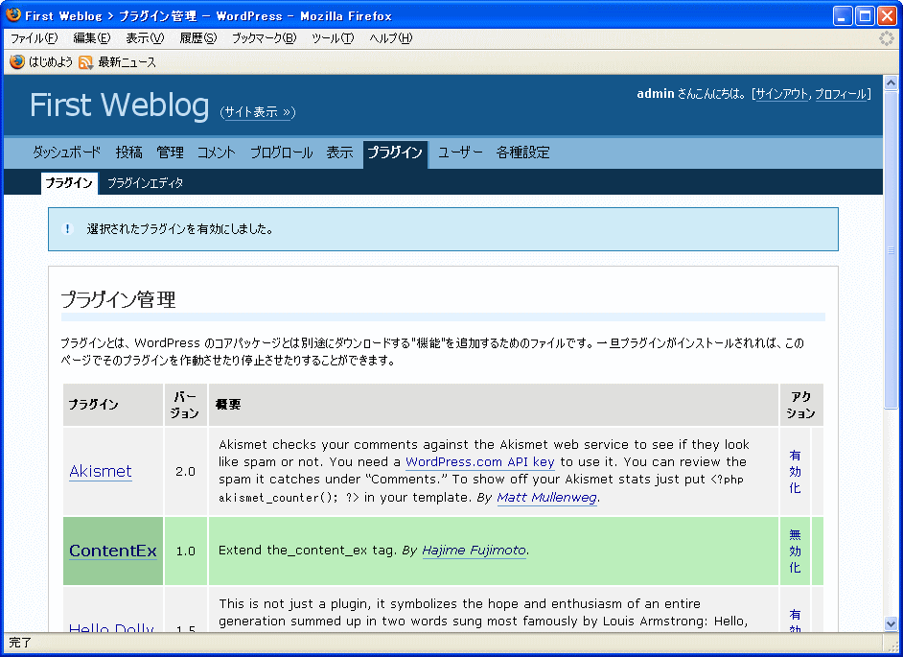Click the アクション column header

pyautogui.click(x=800, y=405)
